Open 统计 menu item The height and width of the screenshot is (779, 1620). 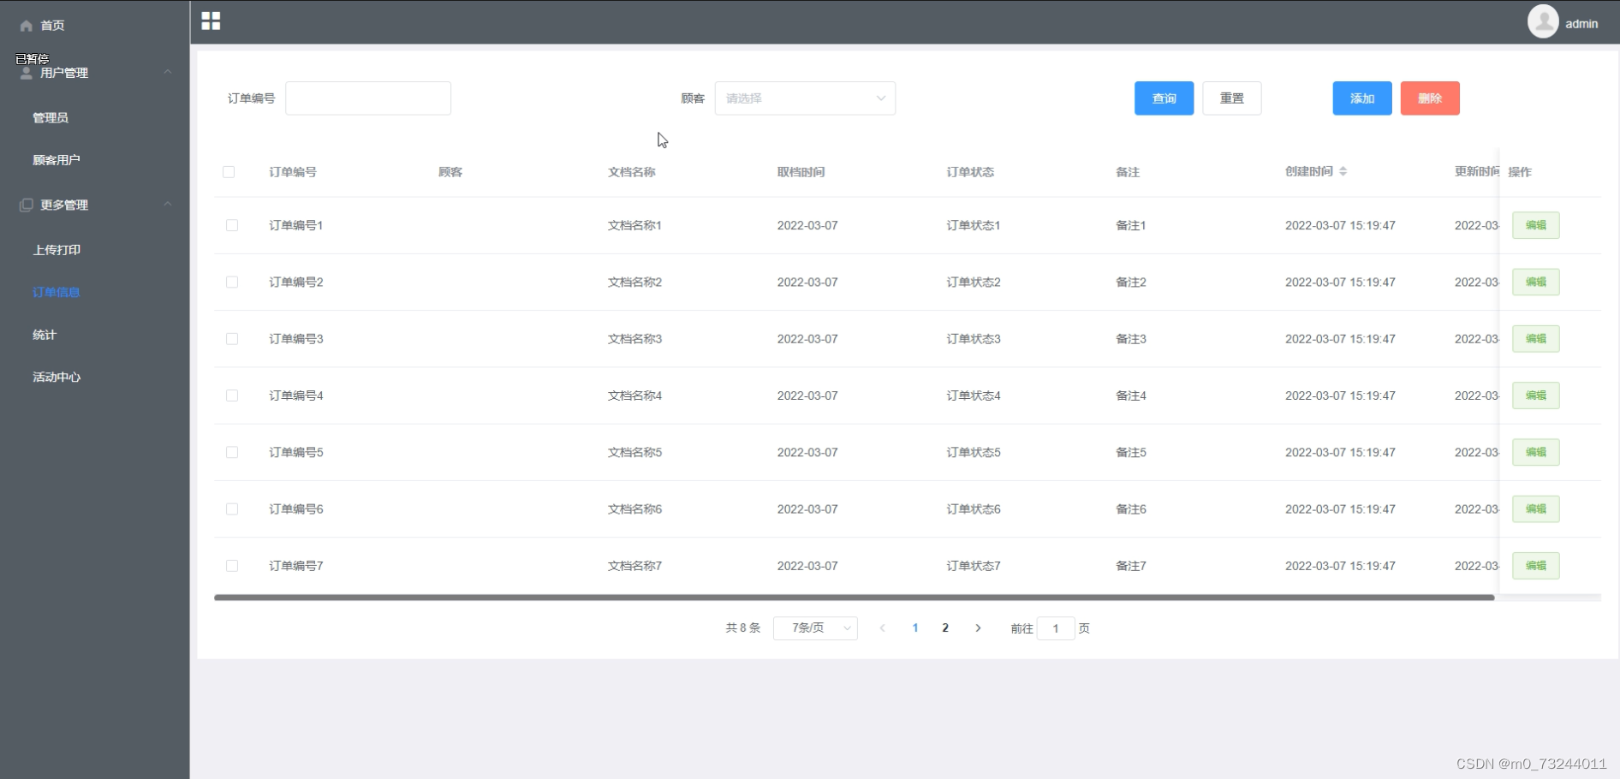pyautogui.click(x=45, y=335)
